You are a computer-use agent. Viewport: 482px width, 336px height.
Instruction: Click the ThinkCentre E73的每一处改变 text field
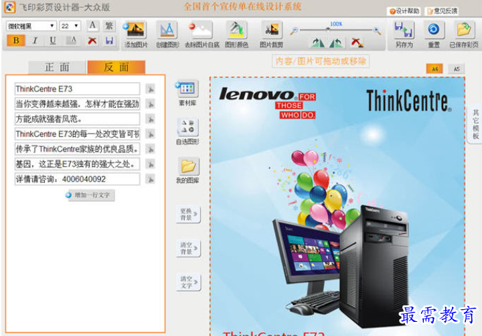(x=78, y=134)
